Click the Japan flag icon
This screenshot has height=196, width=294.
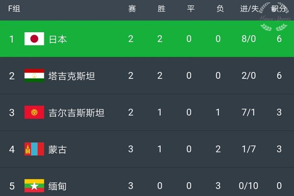point(34,39)
